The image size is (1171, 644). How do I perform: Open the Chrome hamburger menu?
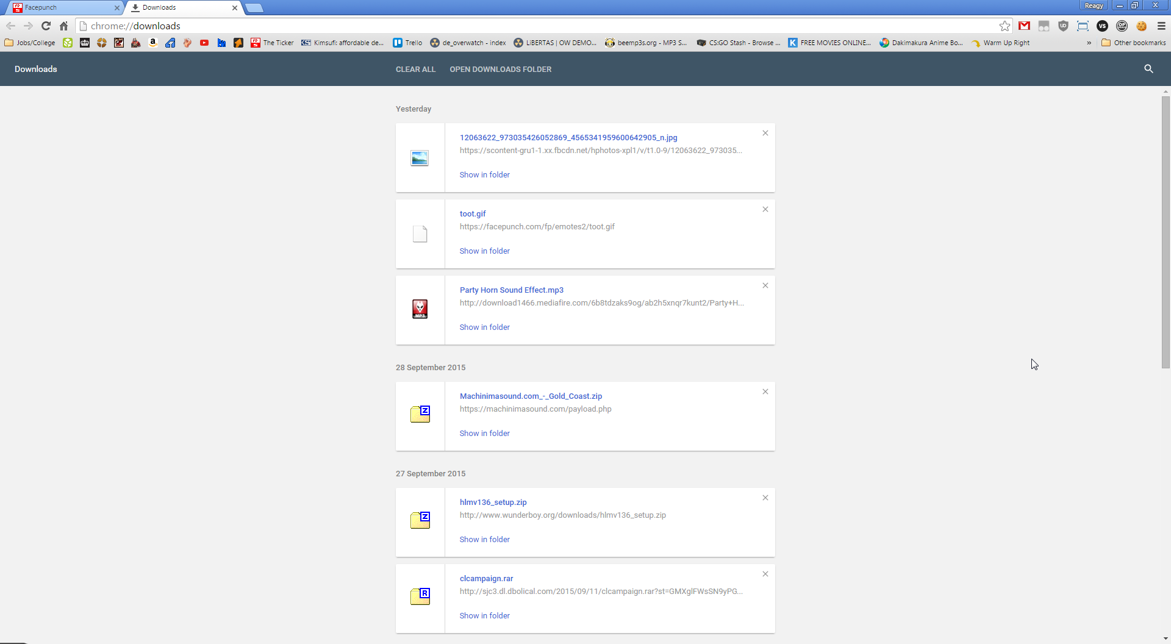(x=1161, y=26)
